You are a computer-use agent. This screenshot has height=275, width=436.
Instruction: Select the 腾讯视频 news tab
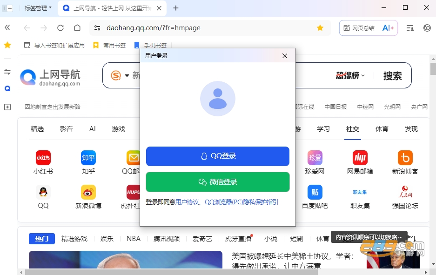(x=167, y=239)
